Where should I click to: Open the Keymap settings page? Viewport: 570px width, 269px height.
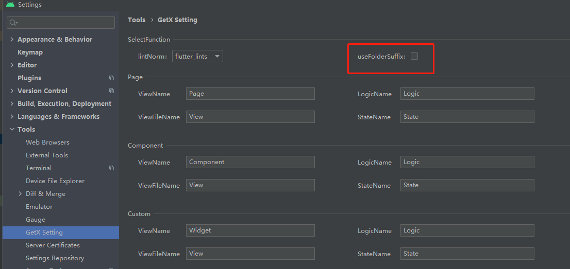coord(30,52)
